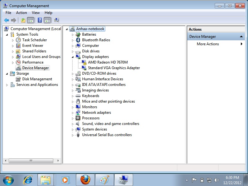
Task: Click the Back arrow toolbar icon
Action: coord(7,20)
